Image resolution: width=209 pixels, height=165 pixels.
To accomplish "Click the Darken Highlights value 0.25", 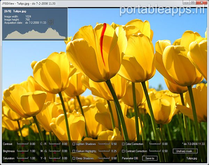I will 114,151.
